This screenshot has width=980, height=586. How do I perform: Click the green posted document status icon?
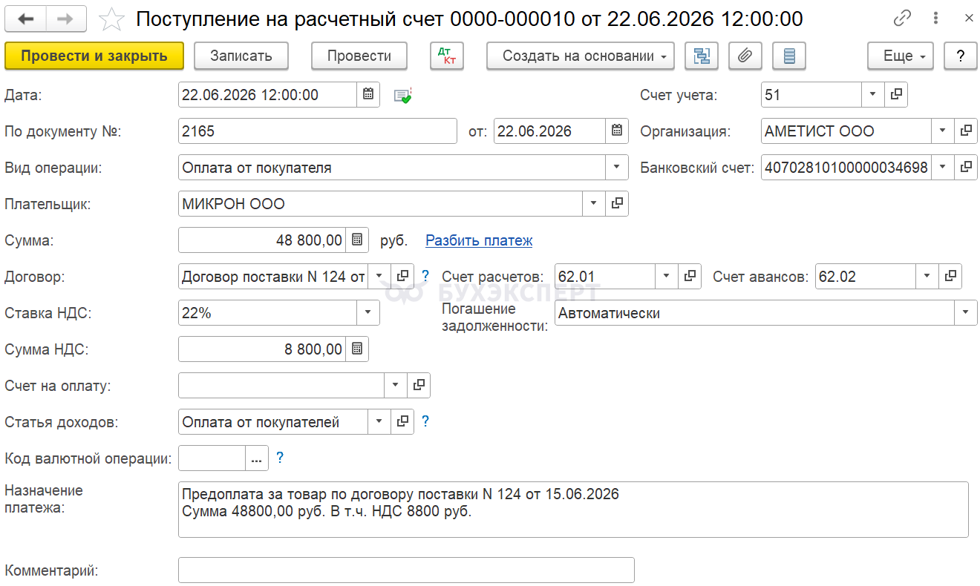(402, 95)
